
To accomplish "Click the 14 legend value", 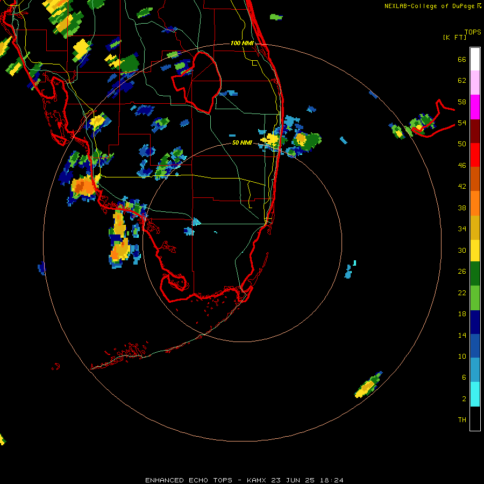I will point(462,335).
